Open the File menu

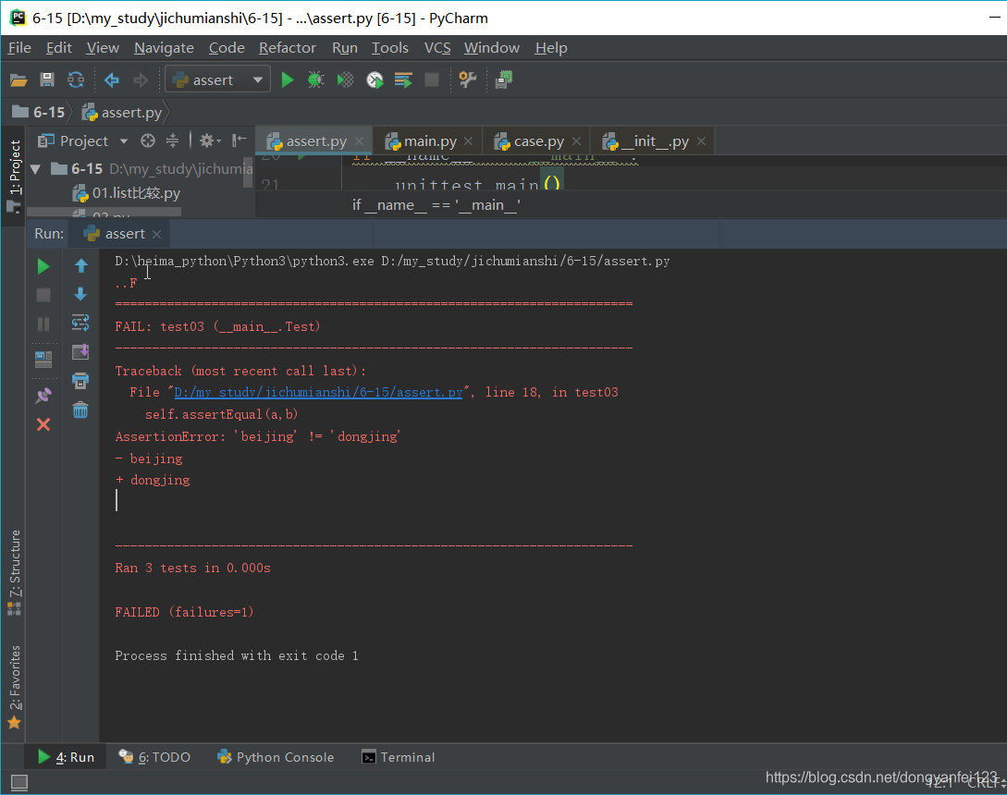pyautogui.click(x=19, y=48)
